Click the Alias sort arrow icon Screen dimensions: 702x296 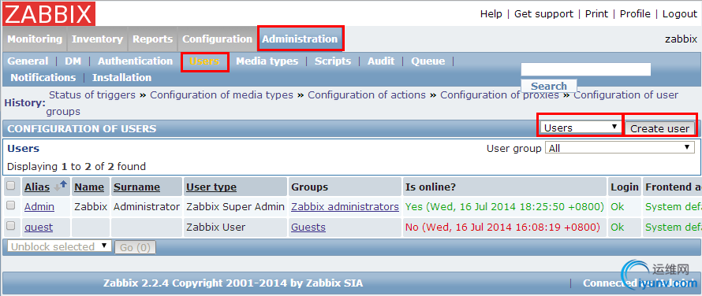point(60,186)
